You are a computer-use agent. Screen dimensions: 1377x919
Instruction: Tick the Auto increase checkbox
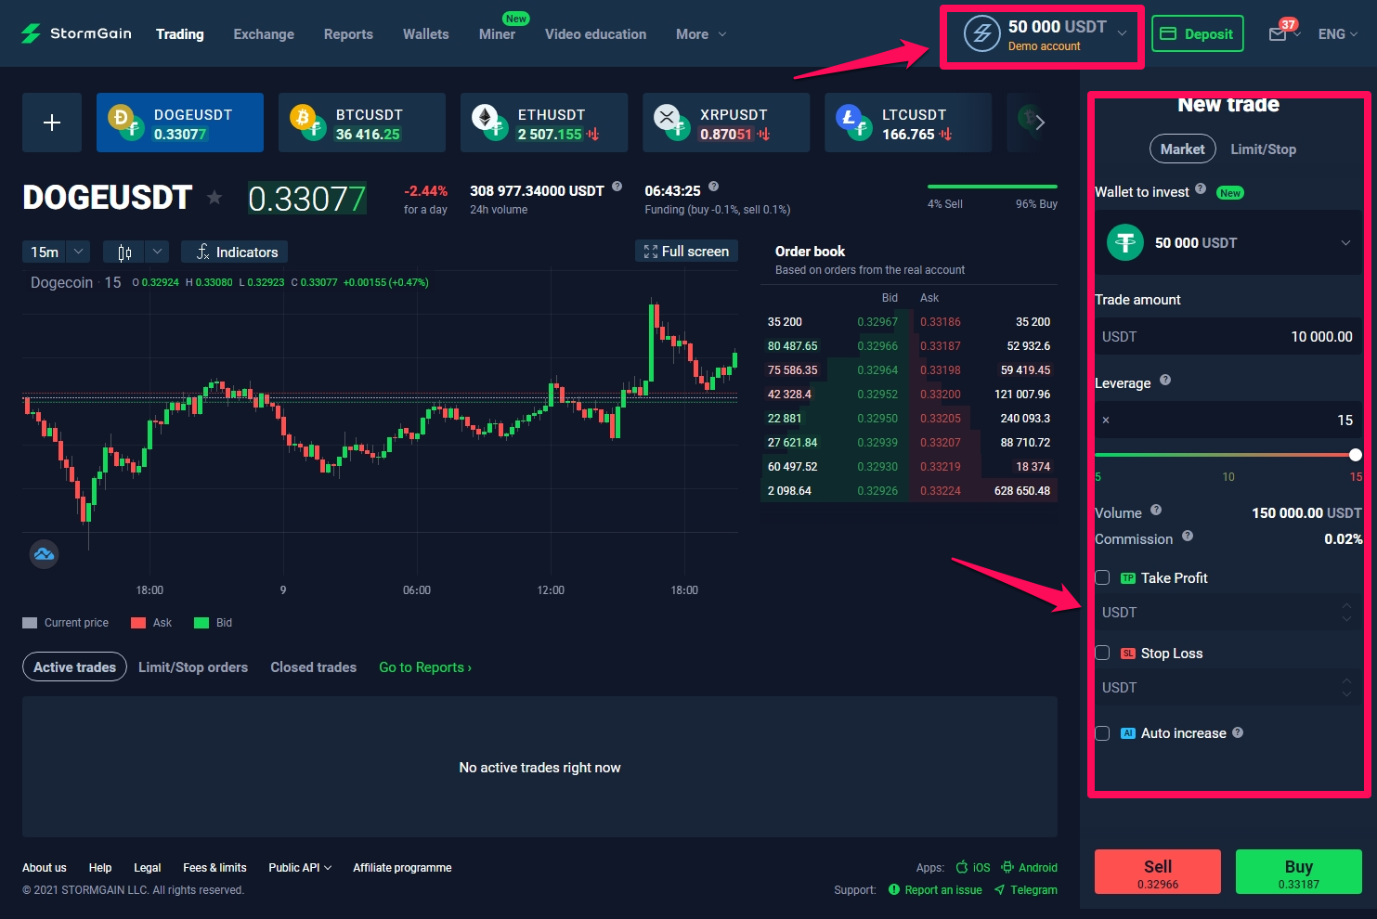[x=1103, y=732]
